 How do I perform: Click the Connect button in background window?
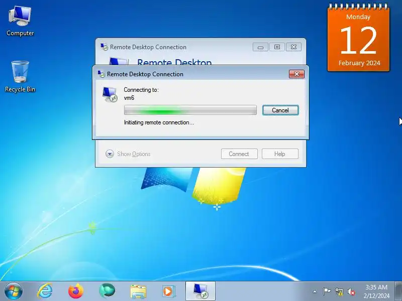(x=239, y=154)
